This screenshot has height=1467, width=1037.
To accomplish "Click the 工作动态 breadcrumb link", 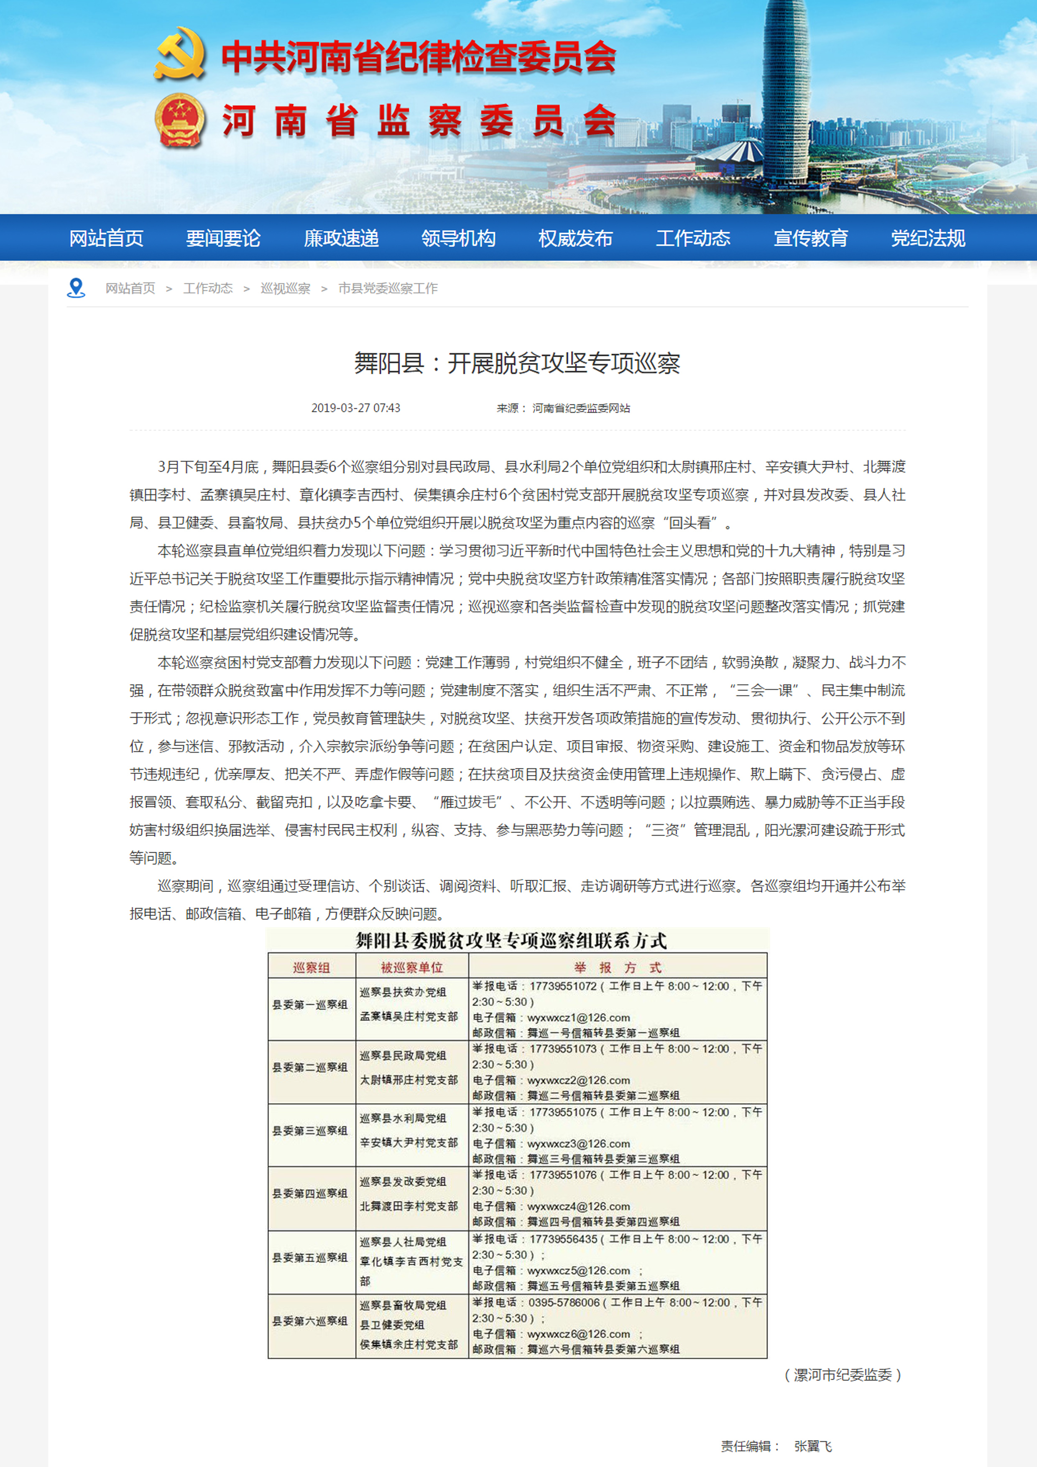I will click(208, 288).
